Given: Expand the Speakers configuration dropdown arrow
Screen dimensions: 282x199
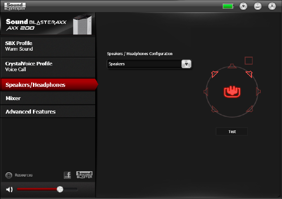Looking at the screenshot, I should pyautogui.click(x=186, y=64).
